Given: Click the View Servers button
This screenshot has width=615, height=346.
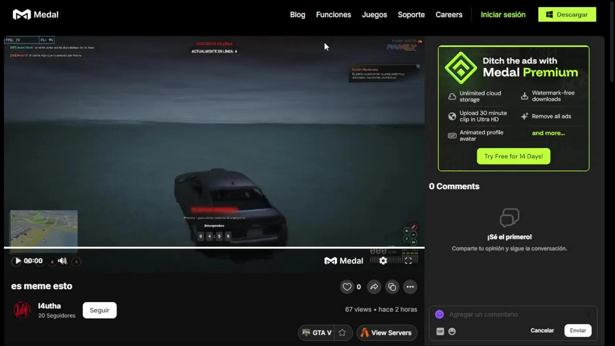Looking at the screenshot, I should pos(387,333).
